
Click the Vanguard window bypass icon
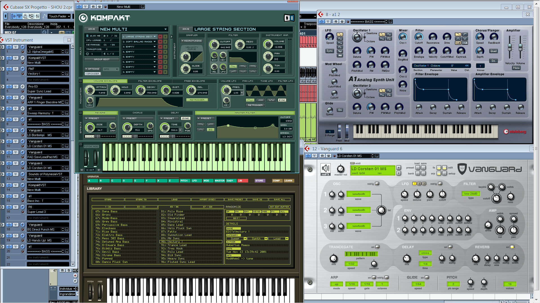pos(315,156)
